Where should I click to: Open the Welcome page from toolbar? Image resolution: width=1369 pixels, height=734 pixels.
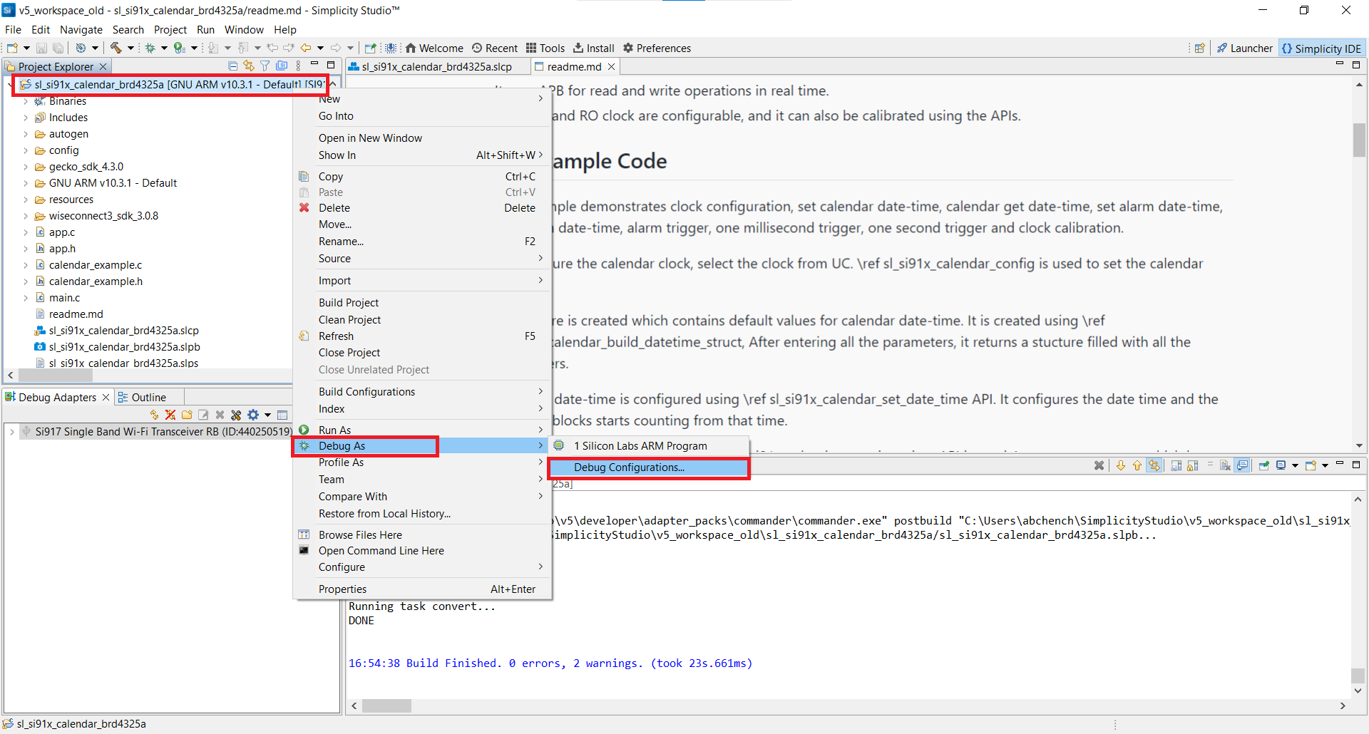pyautogui.click(x=434, y=48)
